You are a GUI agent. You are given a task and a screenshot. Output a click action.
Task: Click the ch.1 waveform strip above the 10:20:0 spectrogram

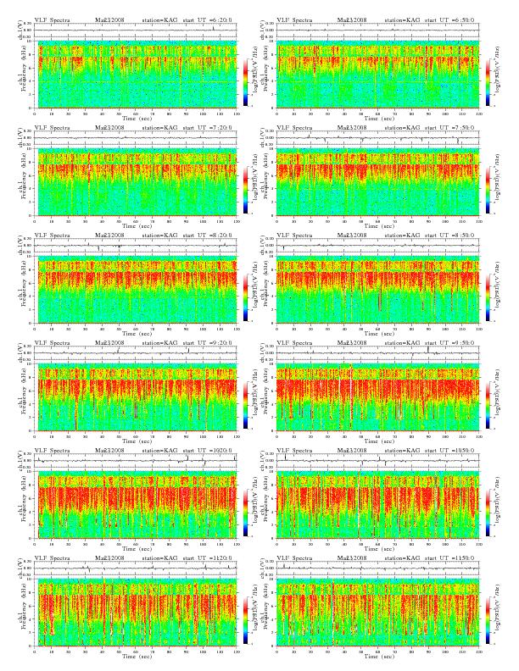(x=136, y=461)
